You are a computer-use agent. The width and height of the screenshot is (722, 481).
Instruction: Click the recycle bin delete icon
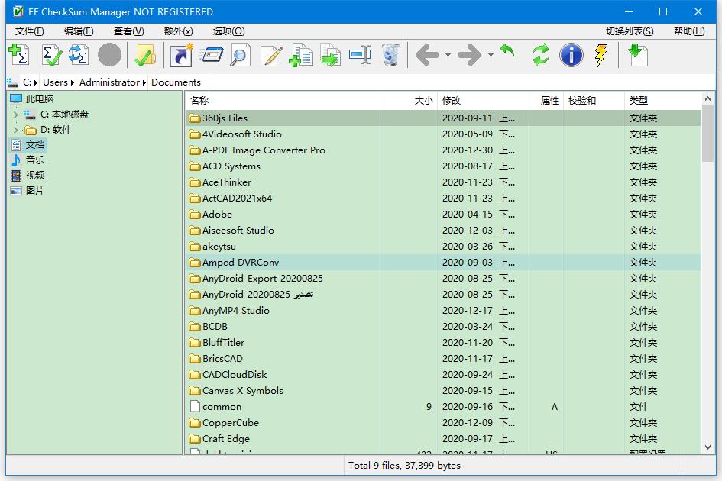click(x=390, y=55)
